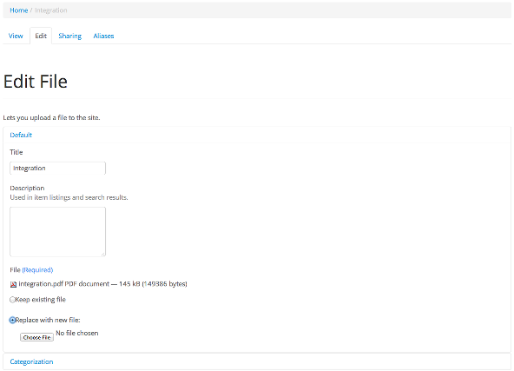This screenshot has height=371, width=514.
Task: Click the Home breadcrumb link
Action: [19, 10]
